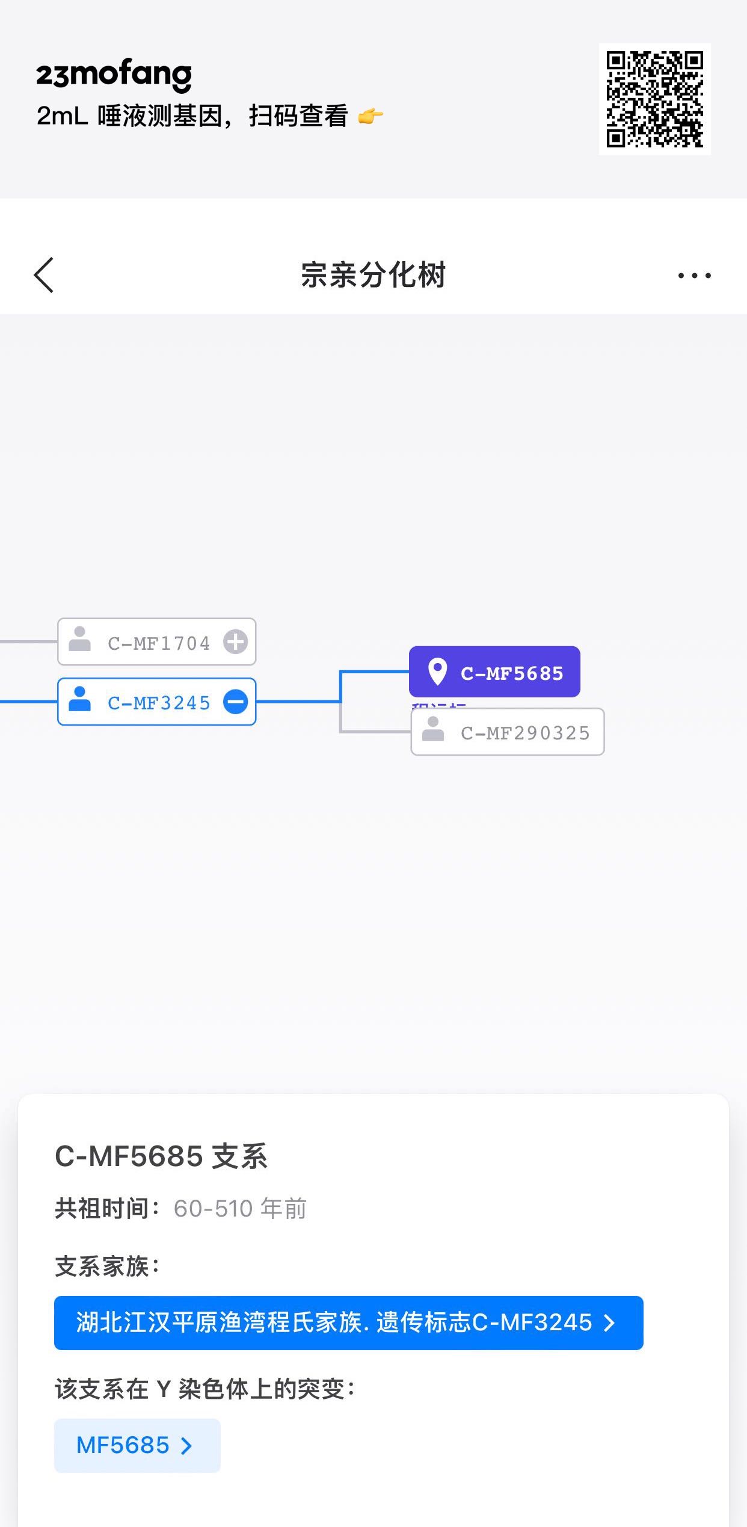Select the C-MF5685 highlighted node label
This screenshot has height=1527, width=747.
coord(512,673)
